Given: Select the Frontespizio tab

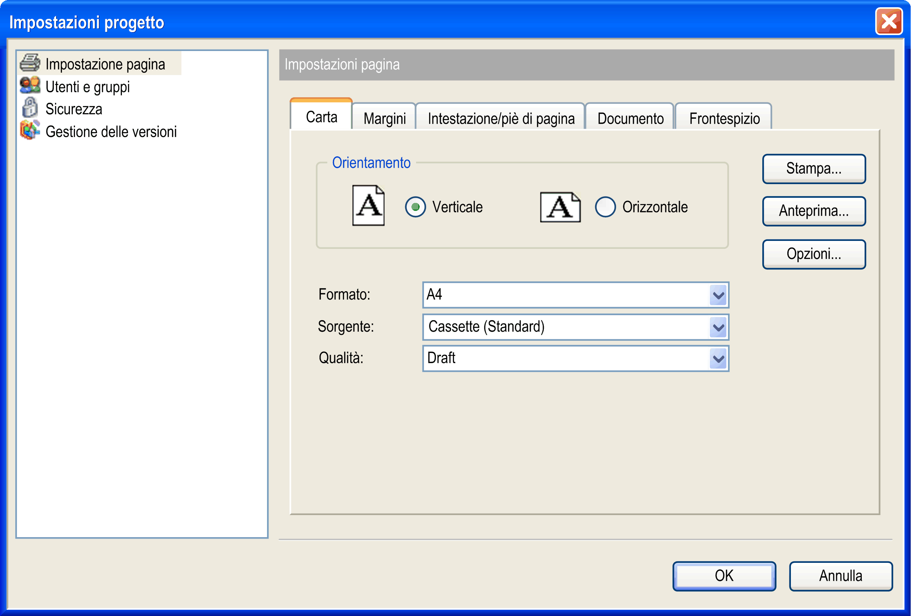Looking at the screenshot, I should tap(724, 118).
